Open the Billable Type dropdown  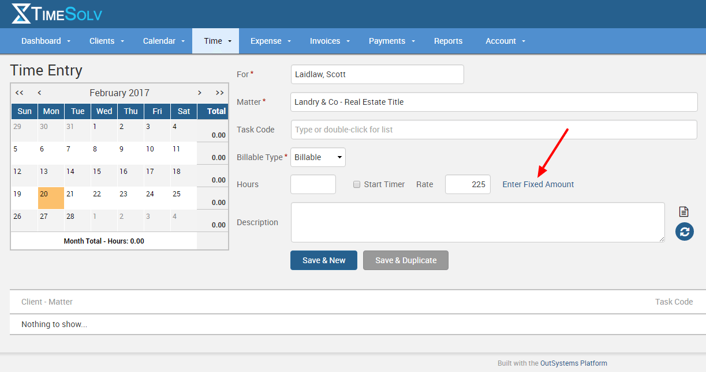[317, 157]
